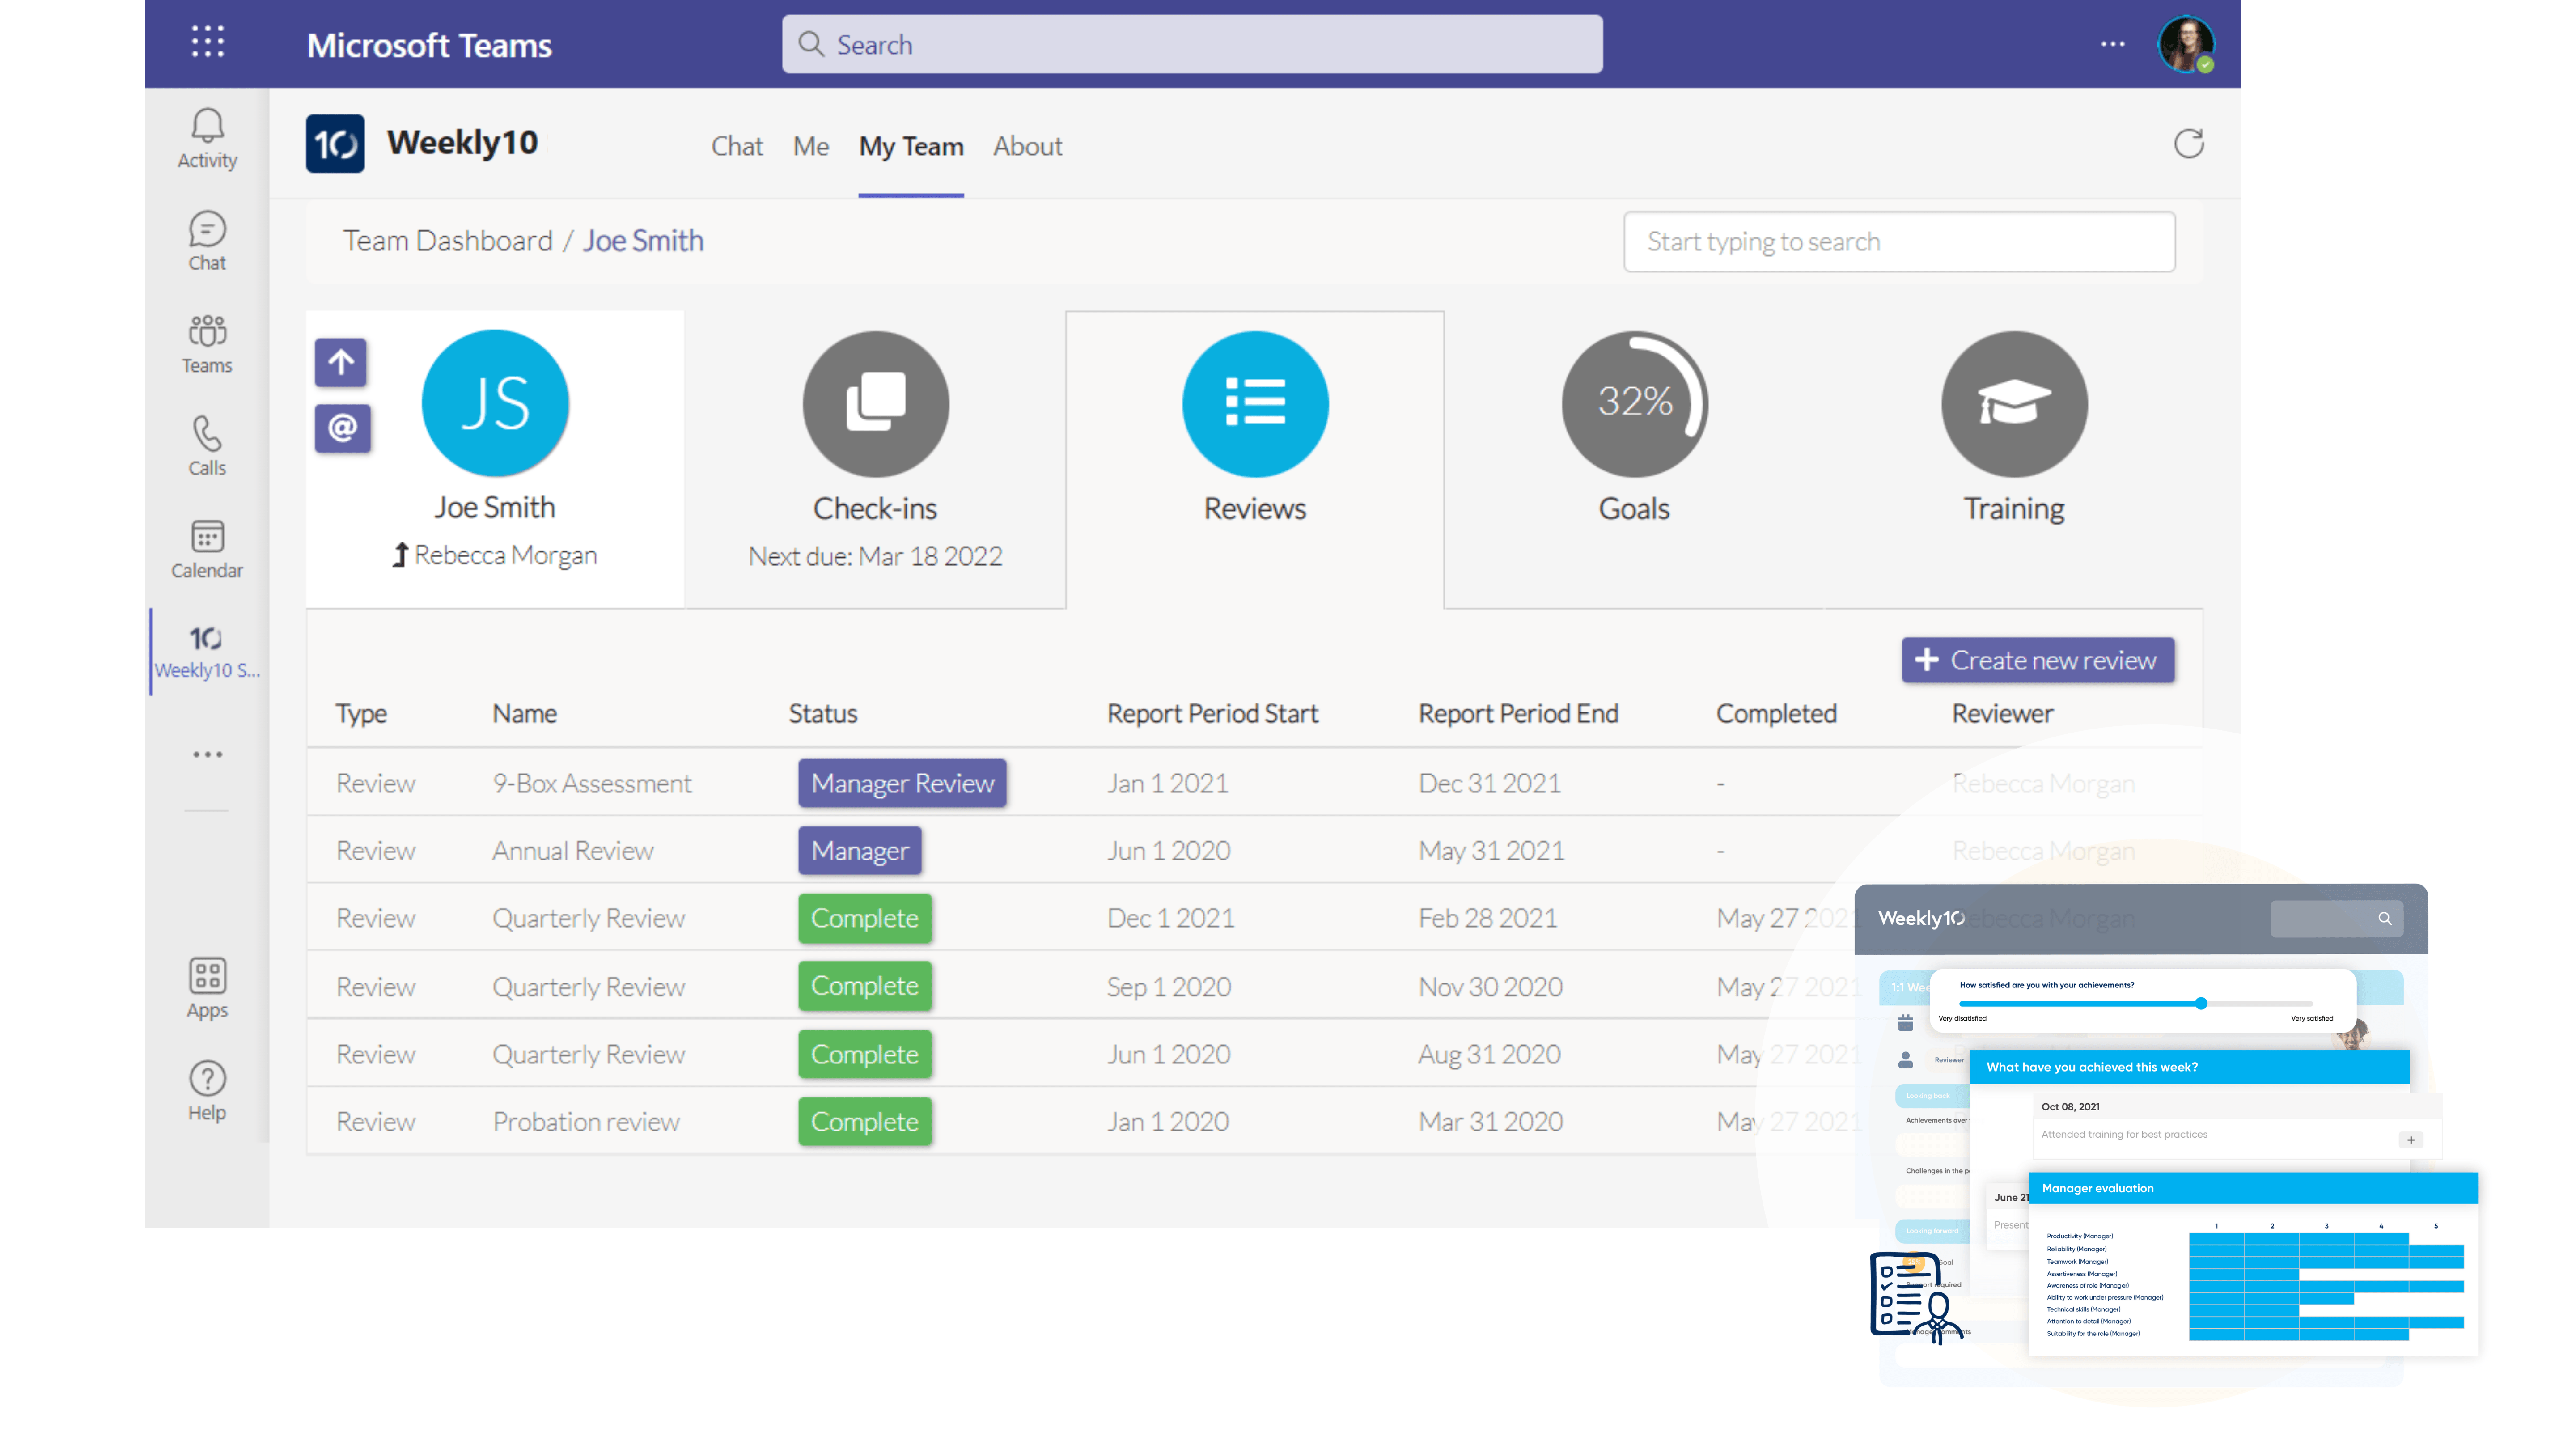Open Help in the left sidebar
2576x1449 pixels.
click(207, 1090)
